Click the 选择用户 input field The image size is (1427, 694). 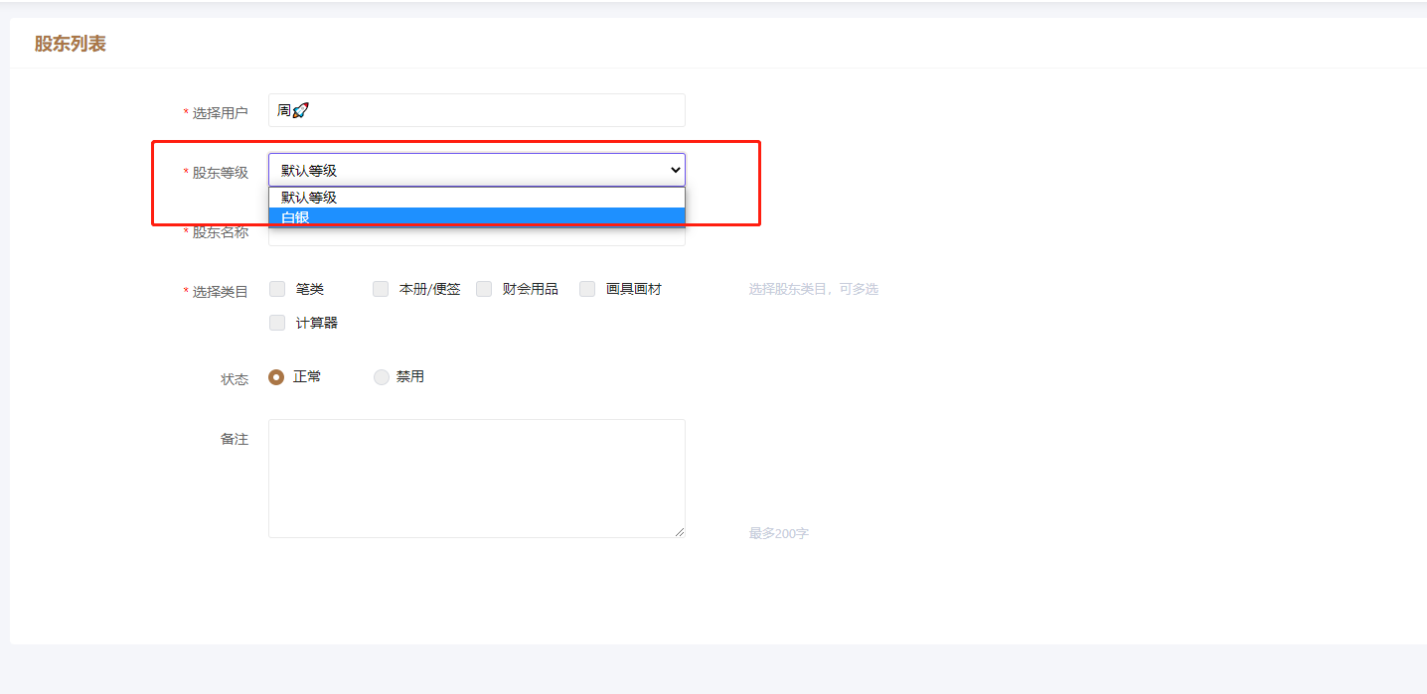[476, 110]
